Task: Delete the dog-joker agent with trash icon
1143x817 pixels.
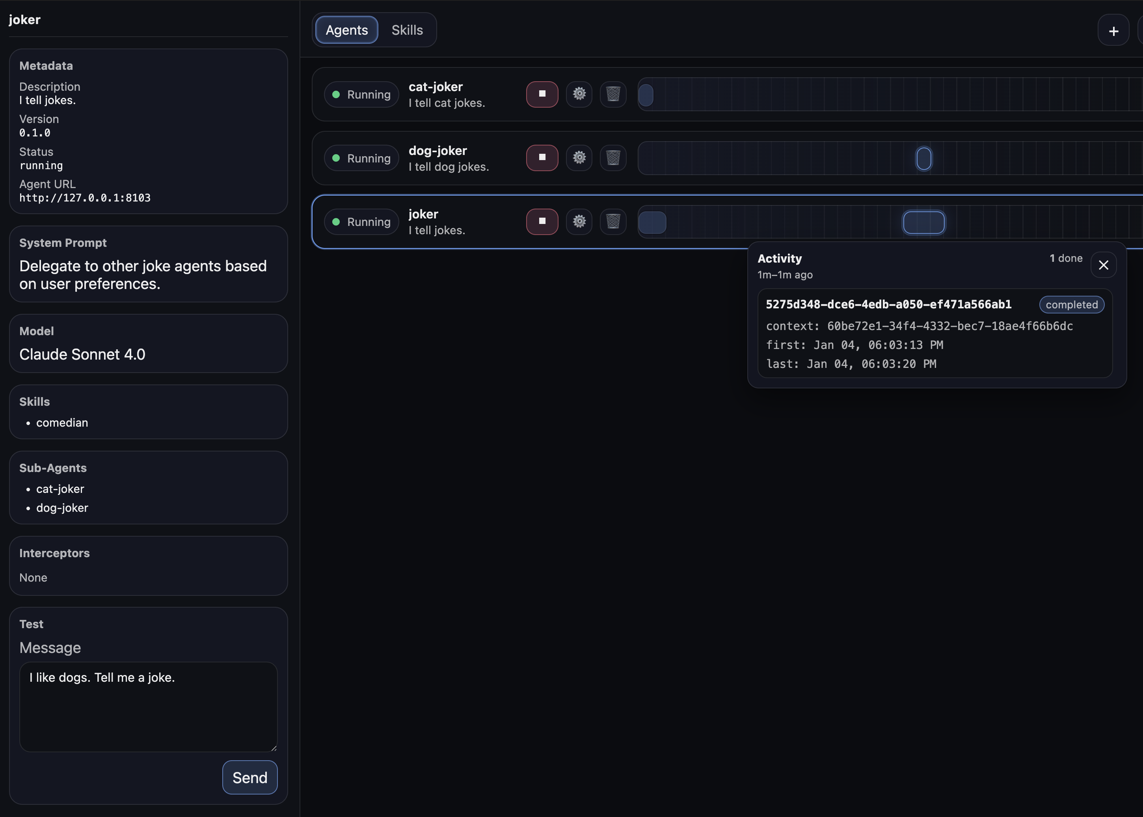Action: pyautogui.click(x=612, y=158)
